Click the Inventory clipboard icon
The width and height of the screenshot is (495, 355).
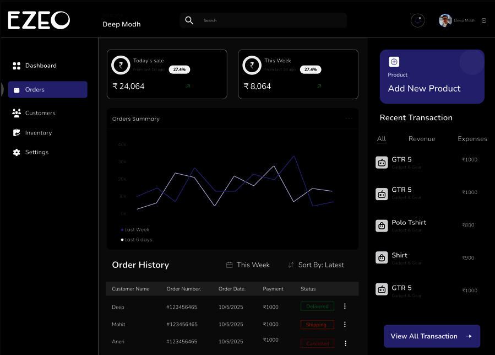click(x=17, y=133)
